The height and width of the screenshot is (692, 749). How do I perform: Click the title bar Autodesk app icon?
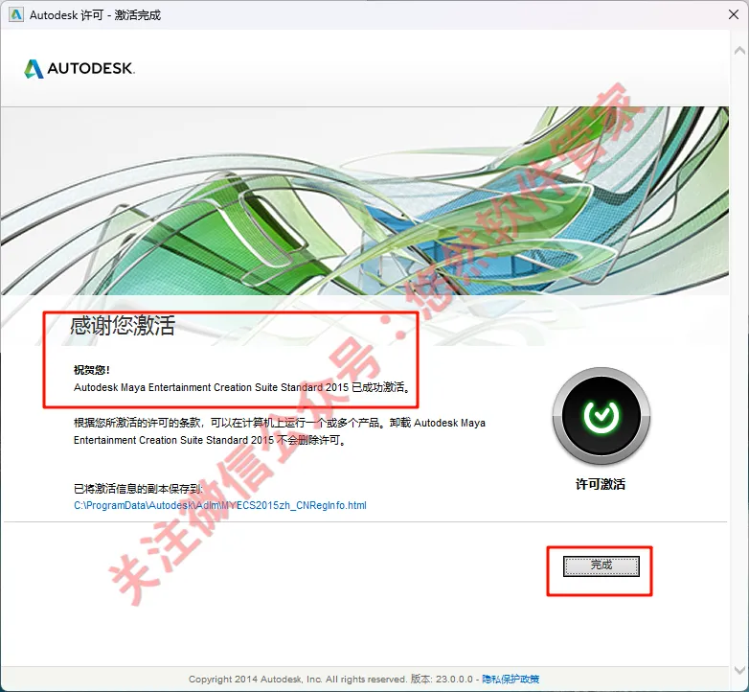pyautogui.click(x=15, y=14)
